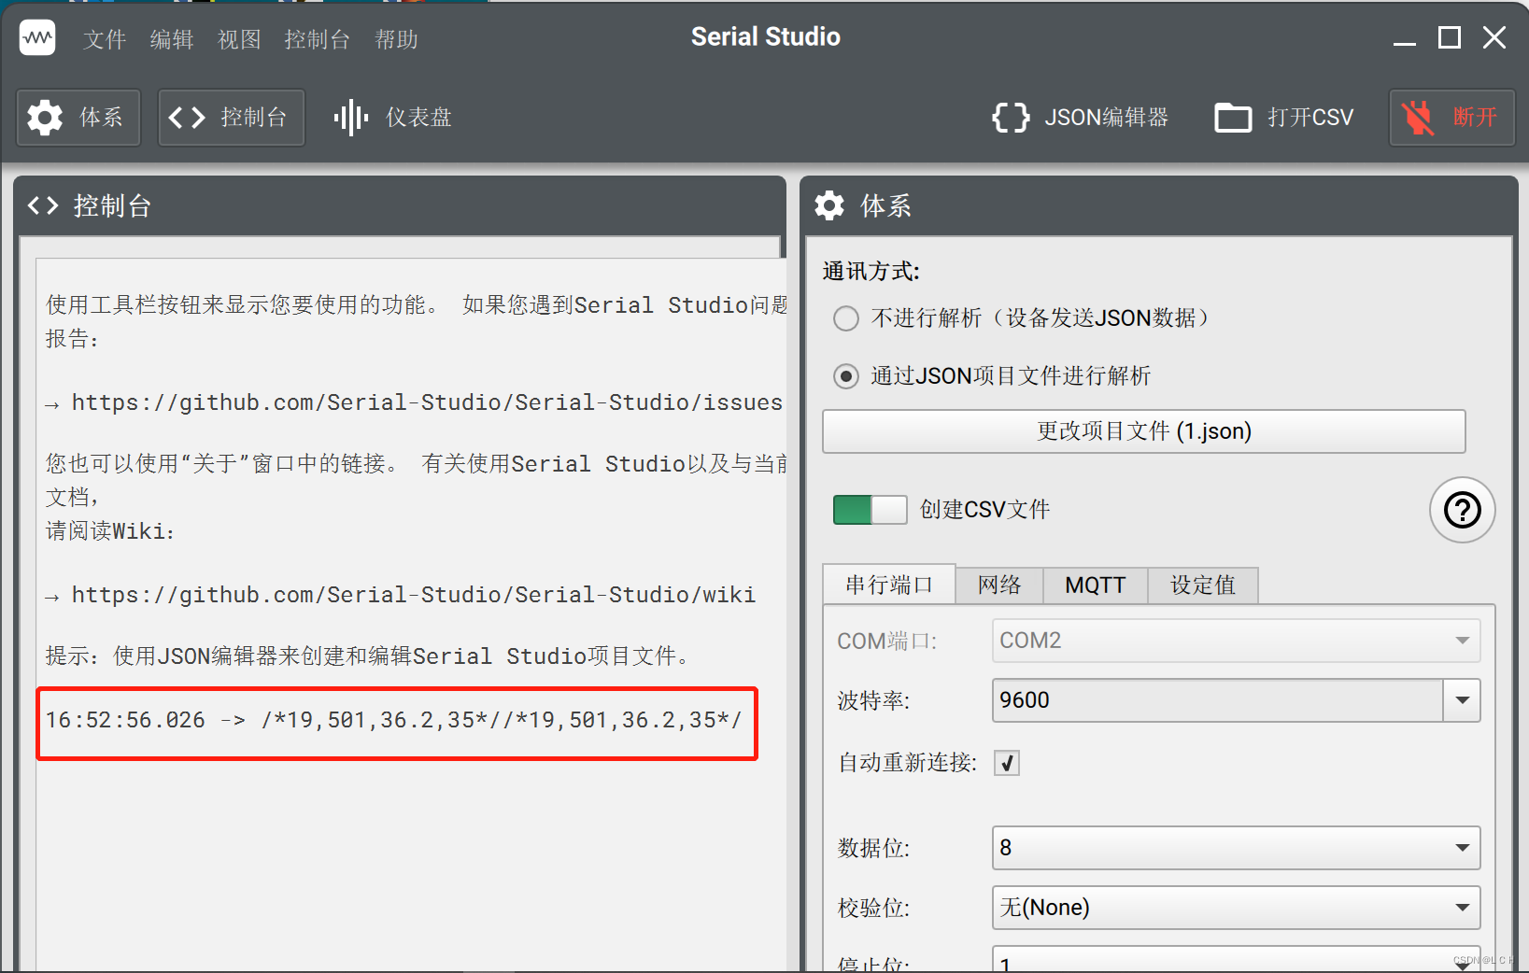The width and height of the screenshot is (1529, 973).
Task: Click the red unplug icon for 断开
Action: tap(1418, 118)
